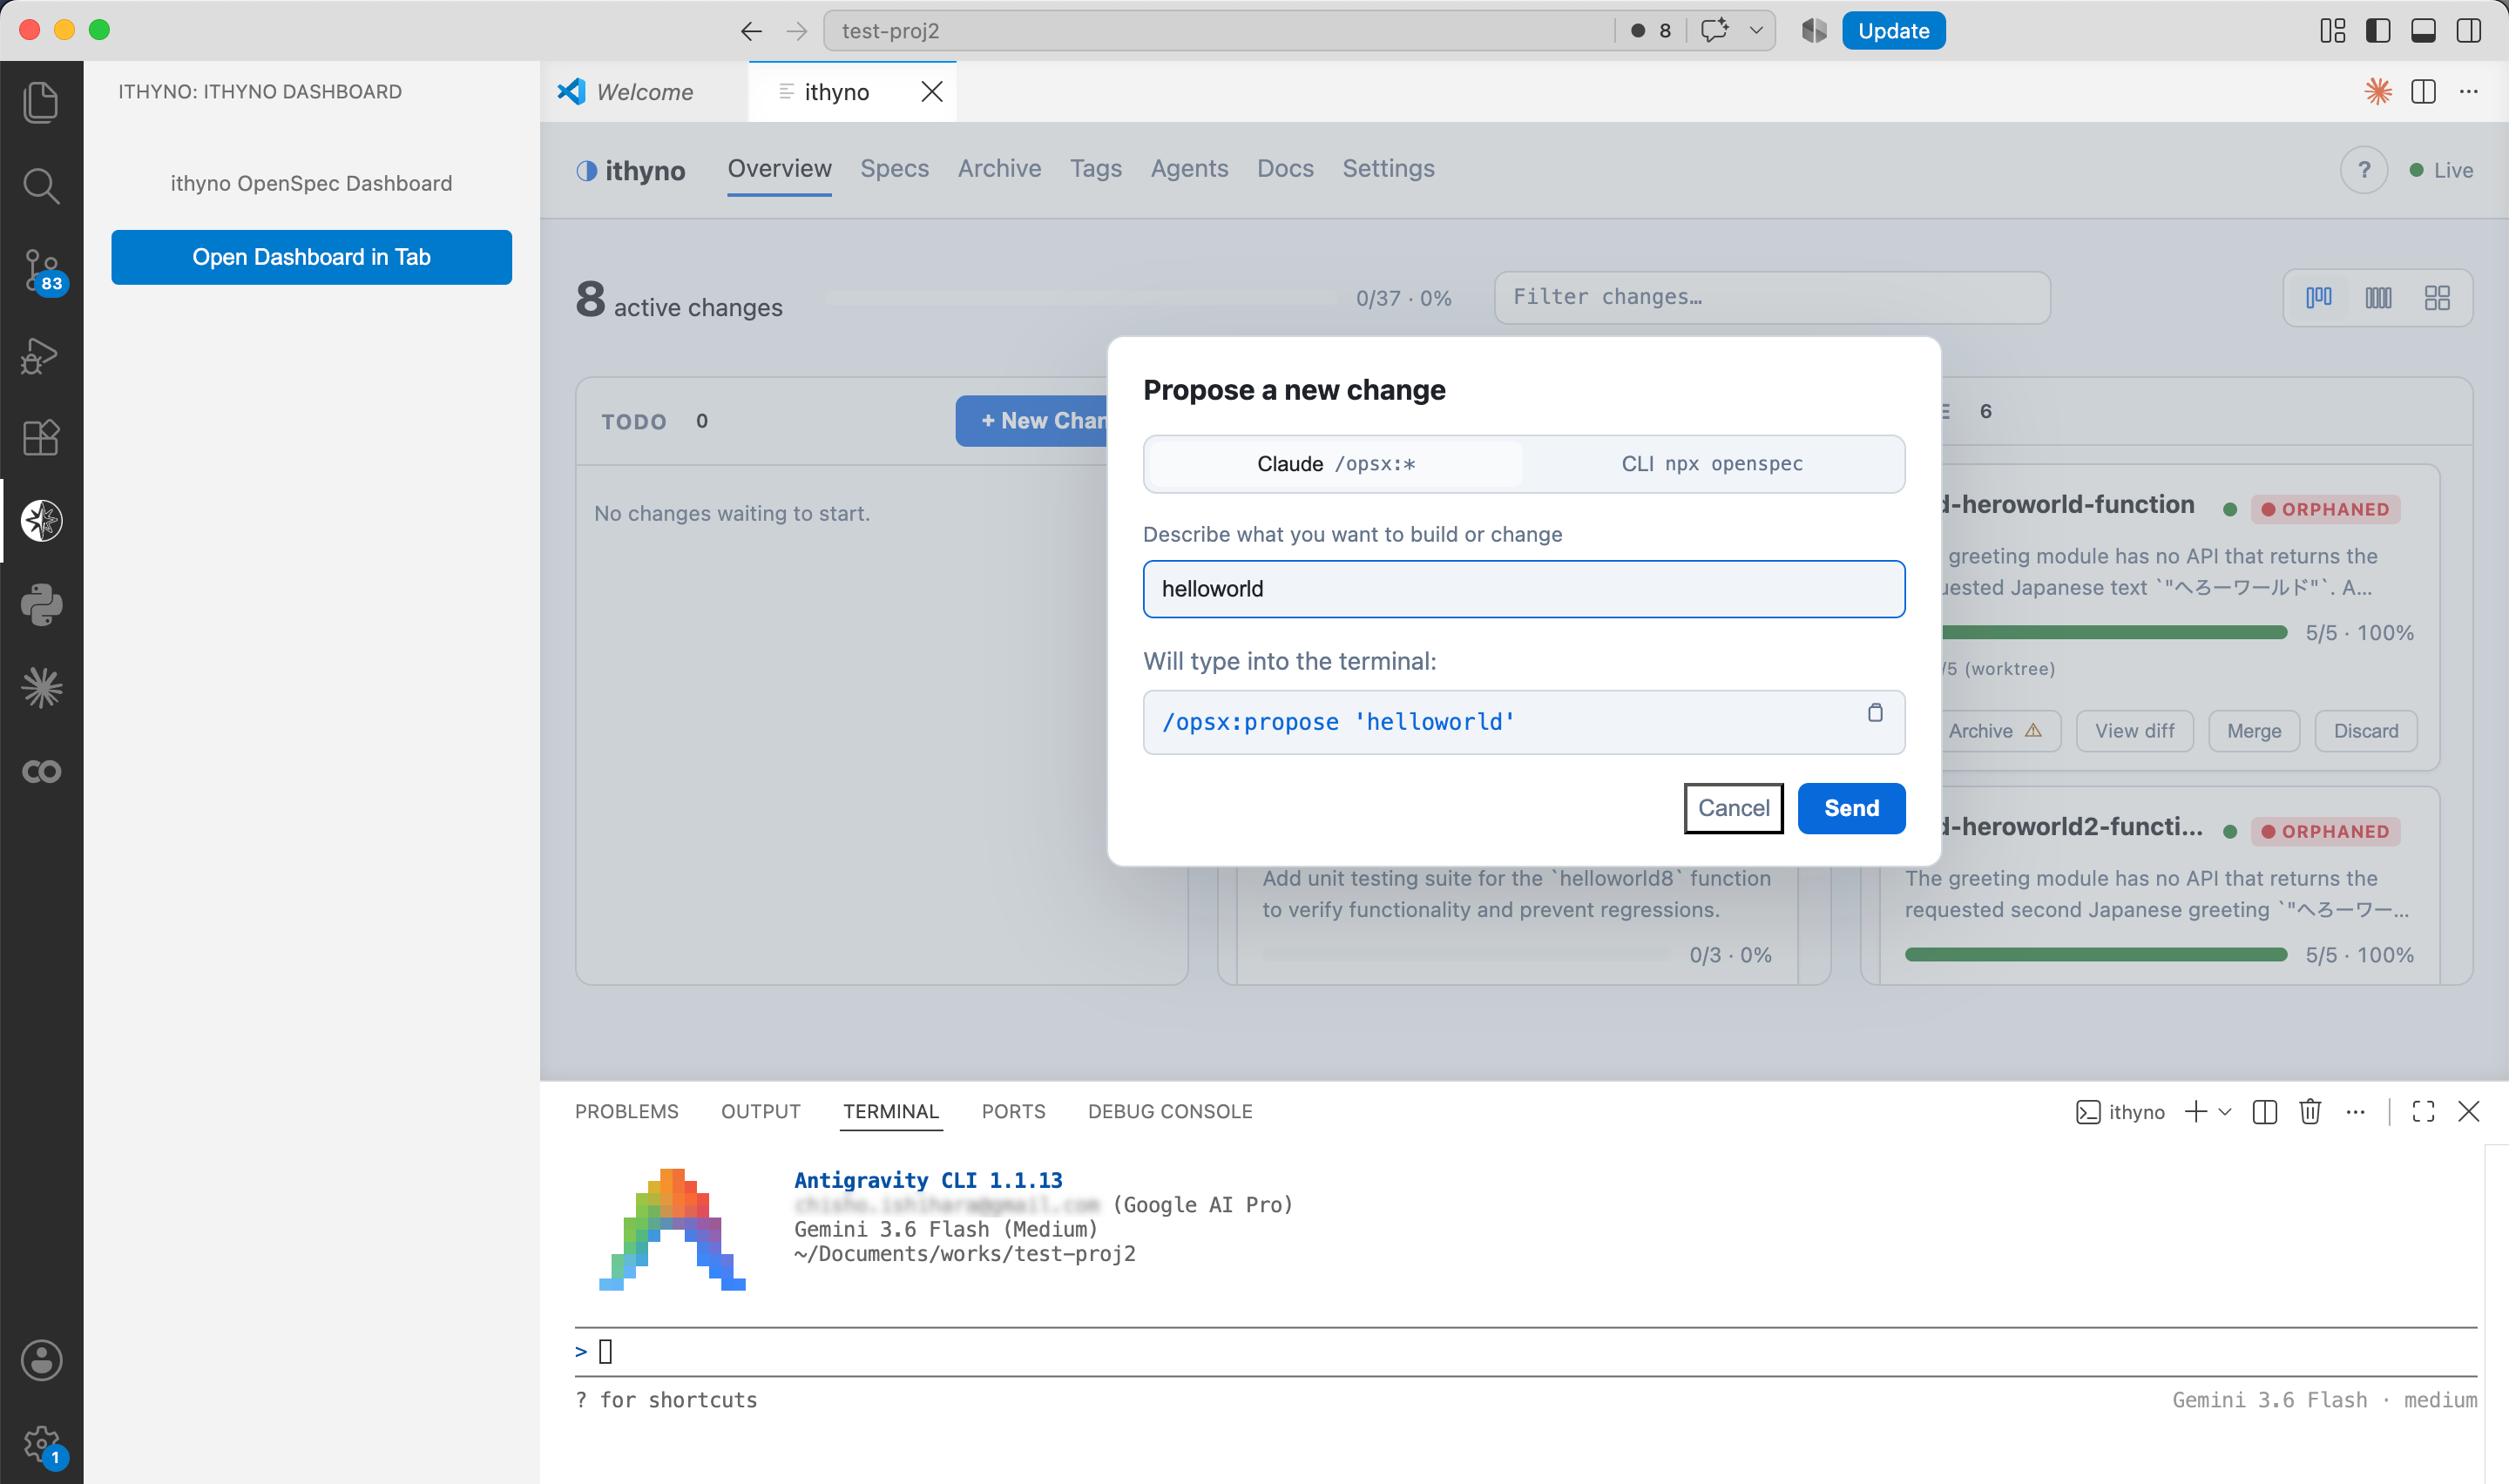
Task: Open the Accounts icon
Action: click(x=41, y=1360)
